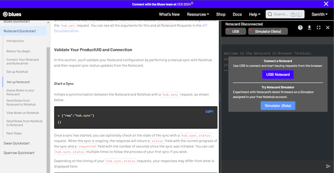Close the CES 2024 announcement banner
334x173 pixels.
pyautogui.click(x=326, y=4)
